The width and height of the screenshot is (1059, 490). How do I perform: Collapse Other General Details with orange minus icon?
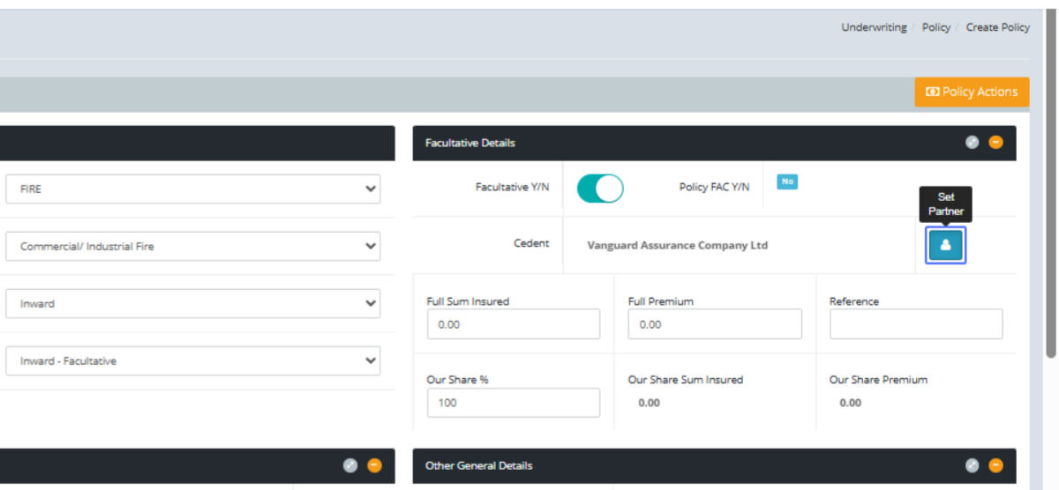(x=995, y=465)
